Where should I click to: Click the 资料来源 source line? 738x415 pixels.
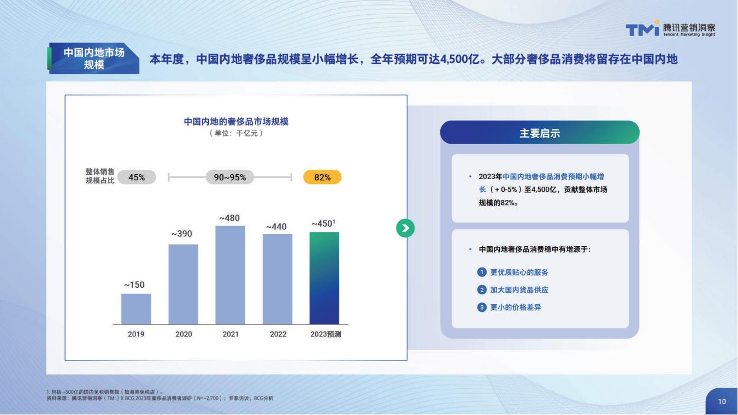160,399
